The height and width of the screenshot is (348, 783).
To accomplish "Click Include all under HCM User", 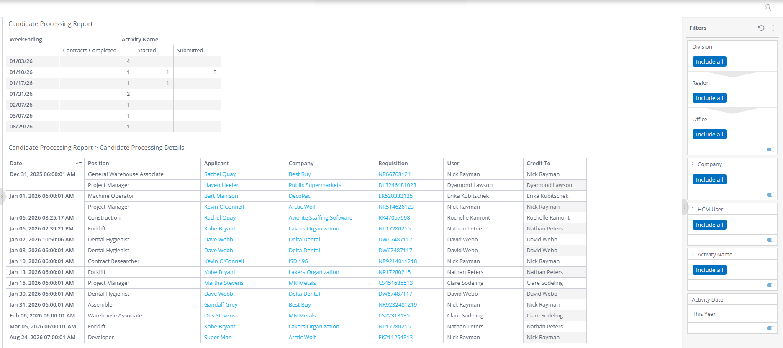I will tap(709, 225).
